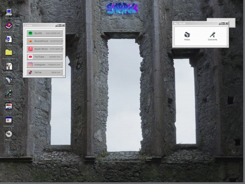Follow the TikTok link in Links window
The height and width of the screenshot is (184, 245).
point(44,72)
